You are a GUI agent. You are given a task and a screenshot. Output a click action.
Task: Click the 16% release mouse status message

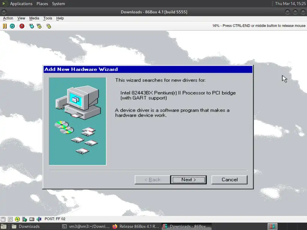click(259, 26)
